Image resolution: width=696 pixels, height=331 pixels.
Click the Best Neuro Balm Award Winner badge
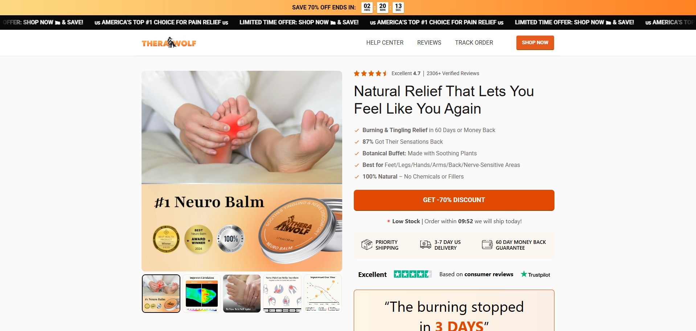pyautogui.click(x=198, y=239)
